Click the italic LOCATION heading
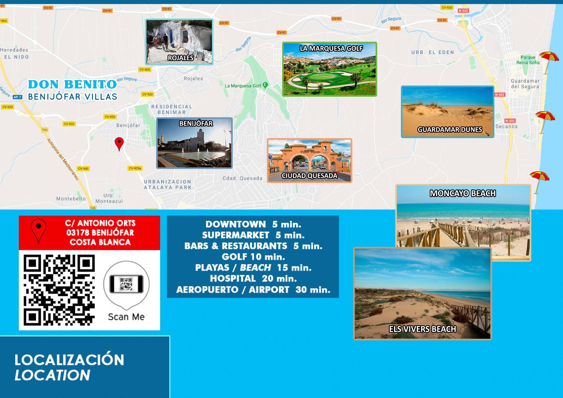Screen dimensions: 563x398 coord(52,375)
